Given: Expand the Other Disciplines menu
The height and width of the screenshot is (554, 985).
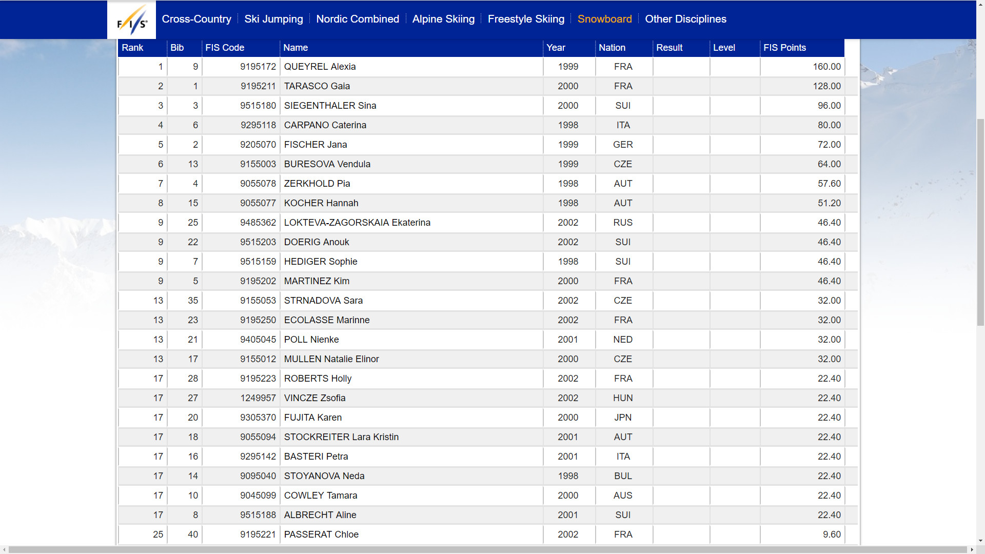Looking at the screenshot, I should [x=685, y=19].
